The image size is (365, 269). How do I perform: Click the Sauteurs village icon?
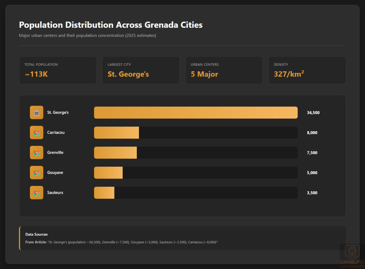(x=36, y=192)
